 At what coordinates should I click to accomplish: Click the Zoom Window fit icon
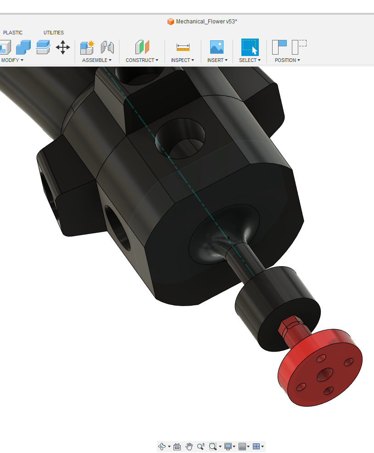point(213,447)
